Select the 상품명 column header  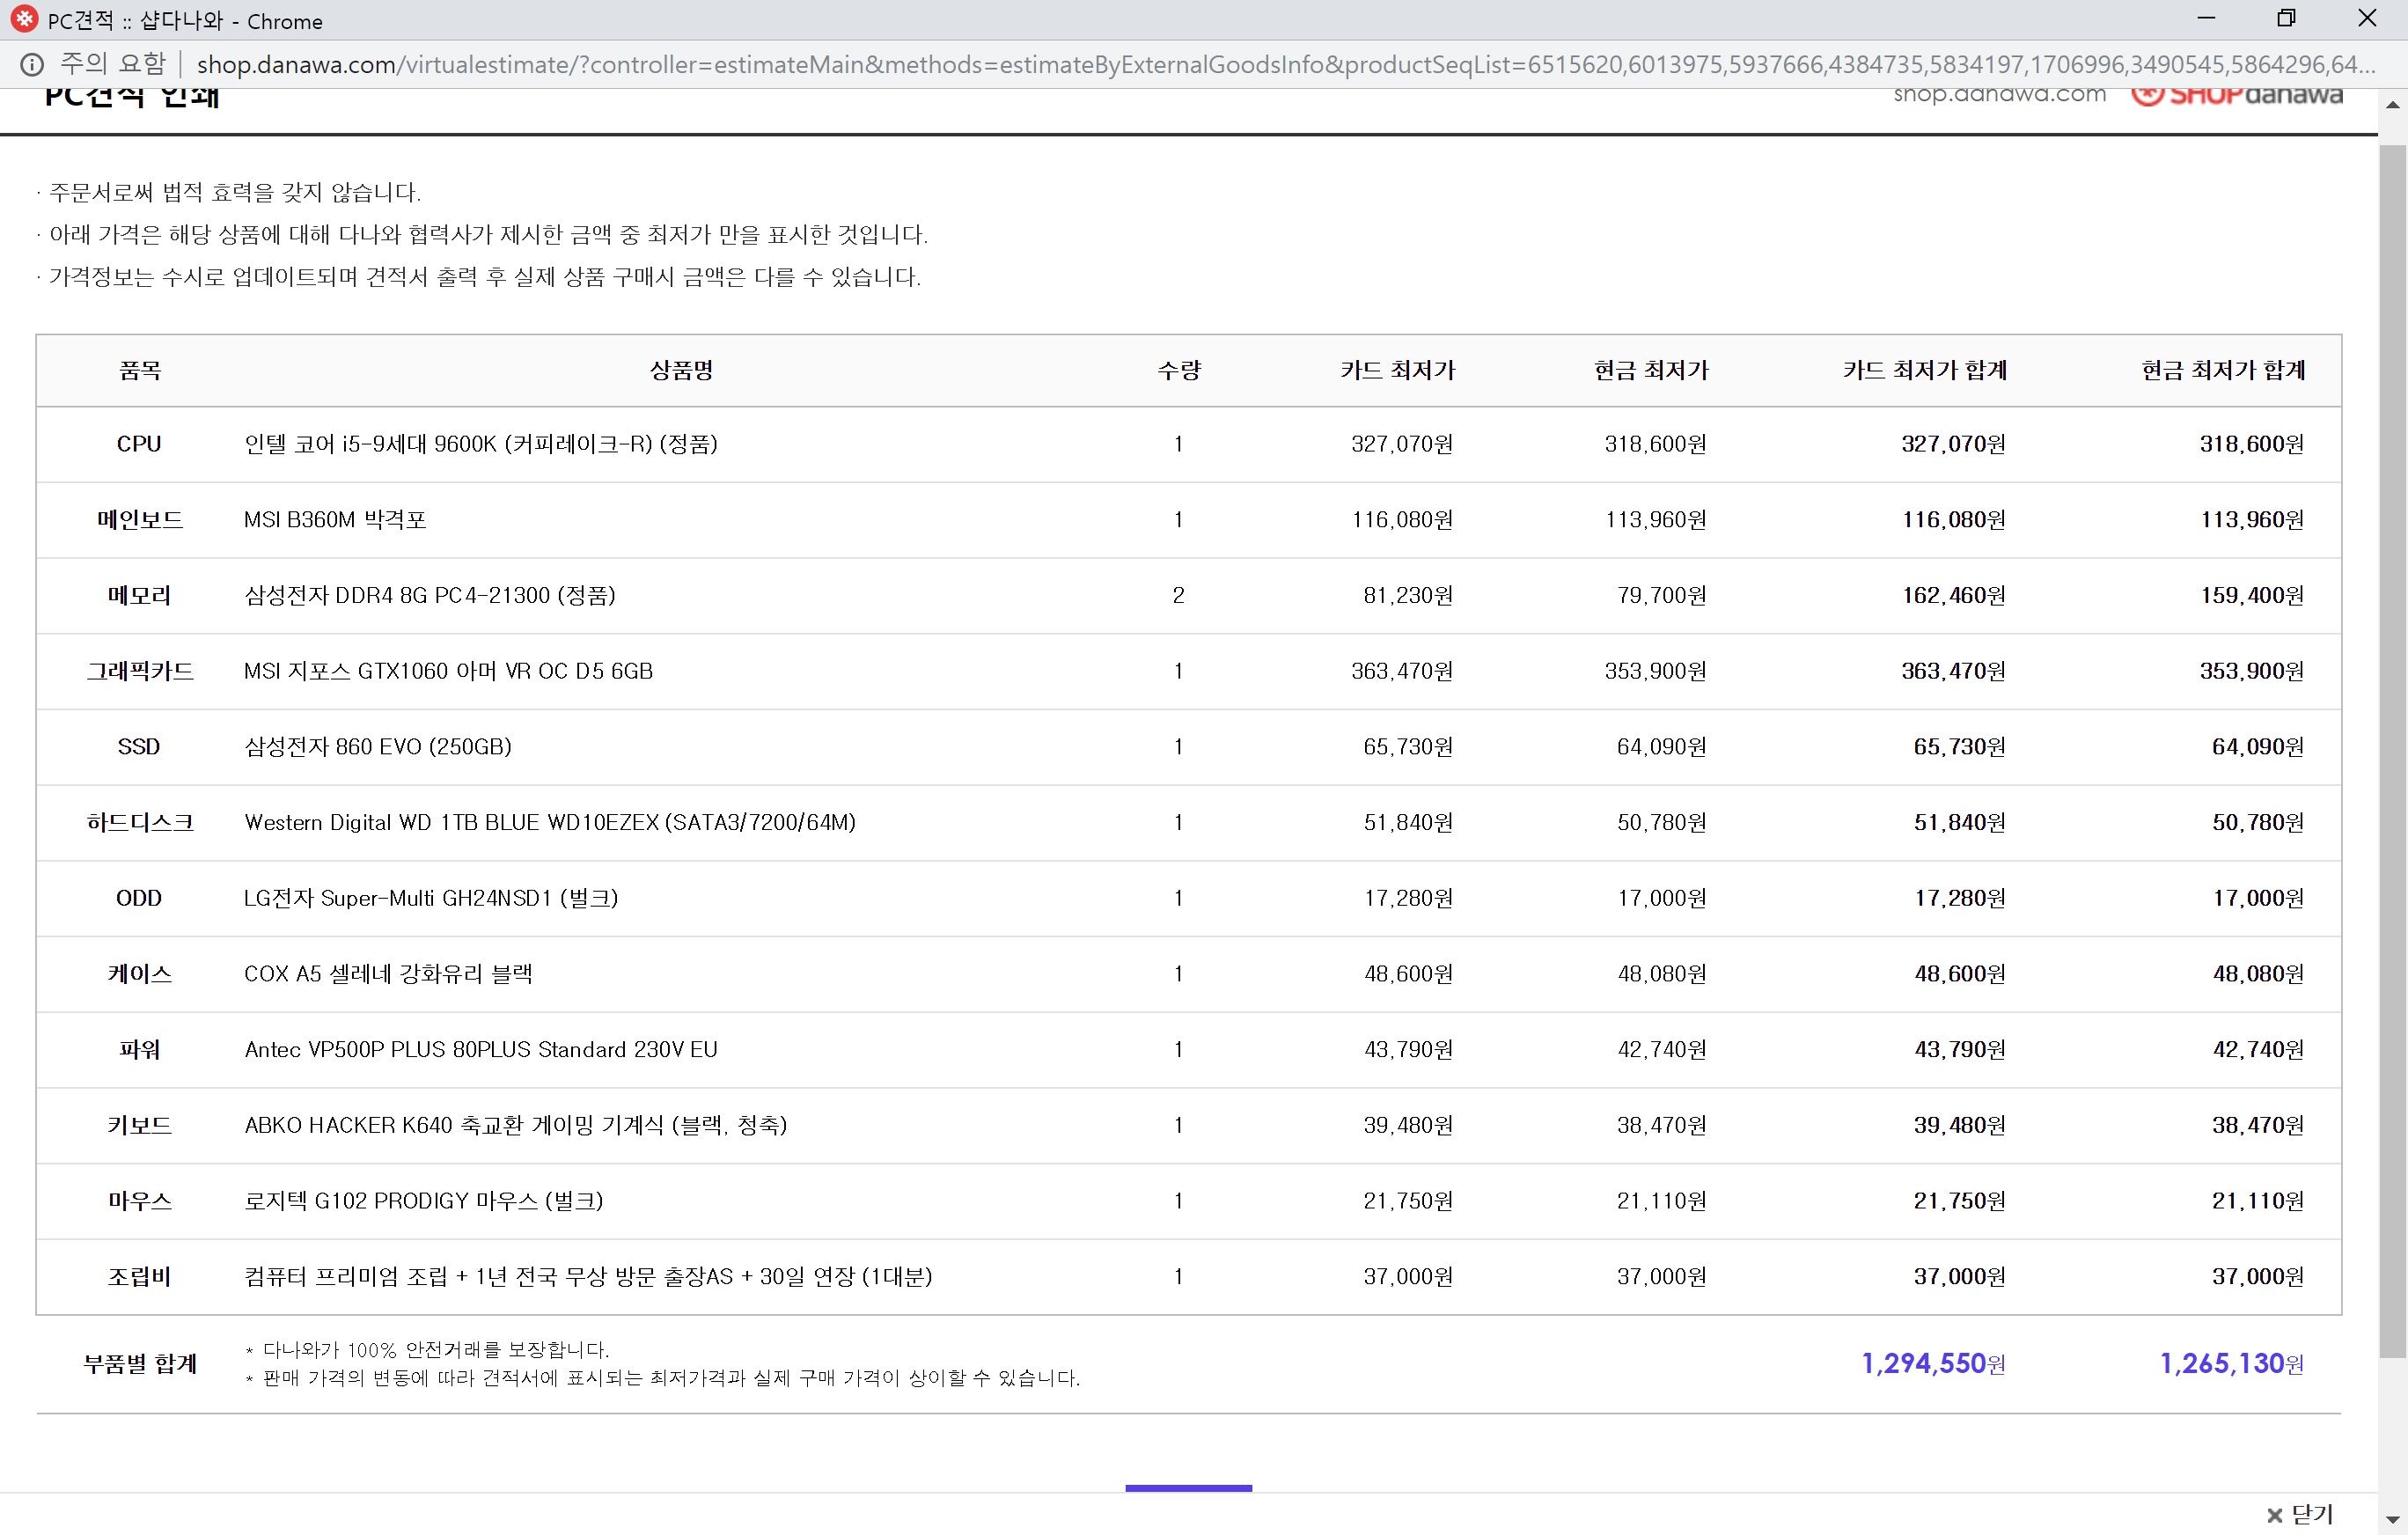click(x=681, y=371)
